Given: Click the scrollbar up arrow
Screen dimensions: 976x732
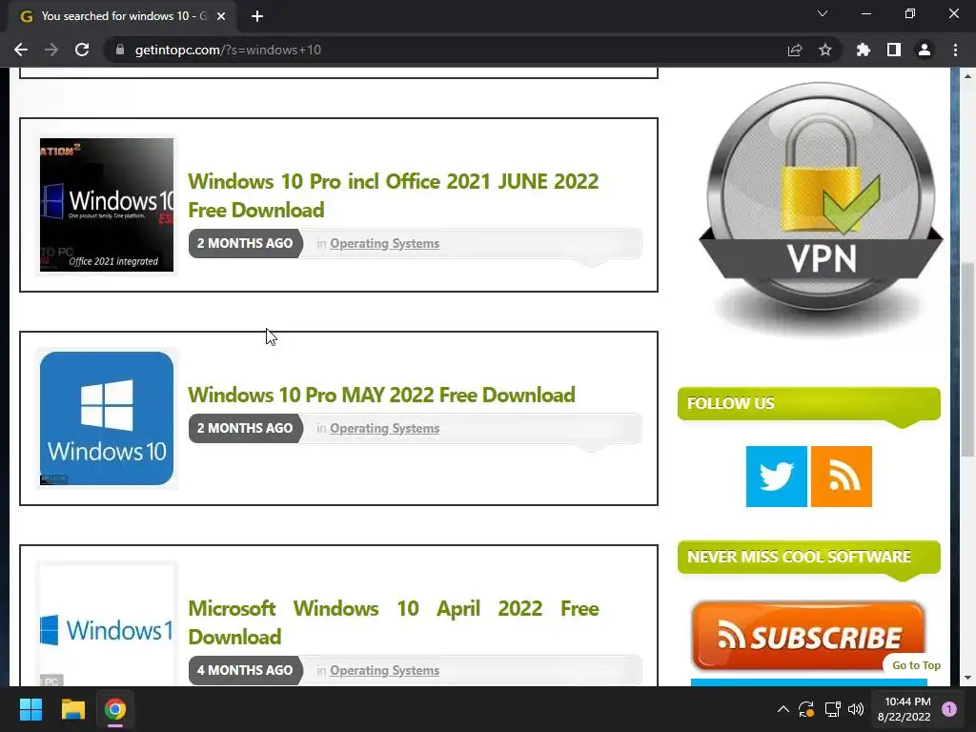Looking at the screenshot, I should pyautogui.click(x=967, y=76).
